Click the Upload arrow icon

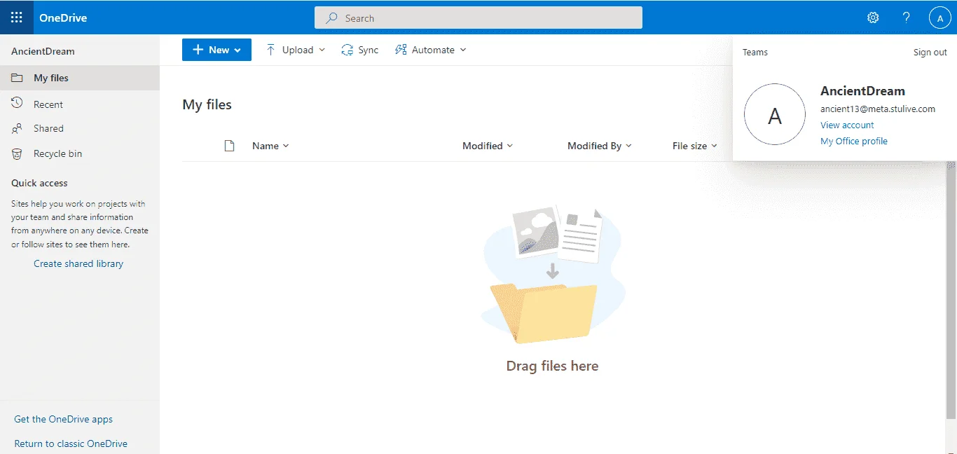tap(270, 50)
